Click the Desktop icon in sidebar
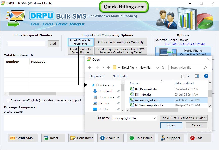Viewport: 219px width, 150px height. 95,109
